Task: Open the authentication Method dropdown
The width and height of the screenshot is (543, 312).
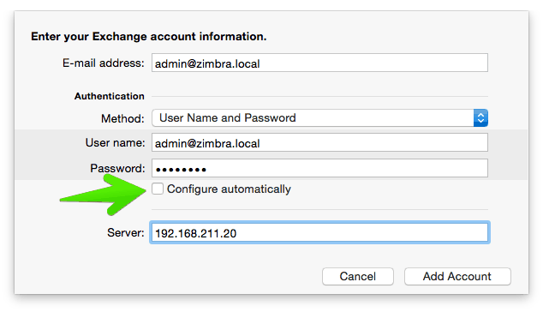Action: tap(319, 118)
